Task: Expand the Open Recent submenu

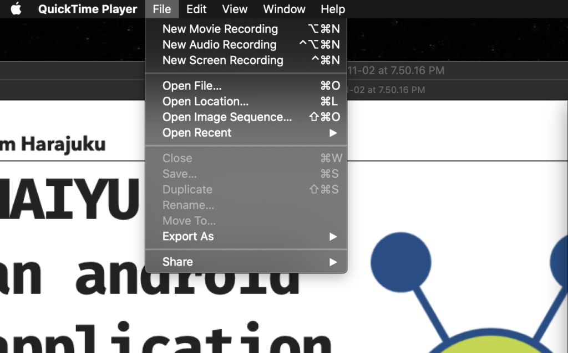Action: (246, 133)
